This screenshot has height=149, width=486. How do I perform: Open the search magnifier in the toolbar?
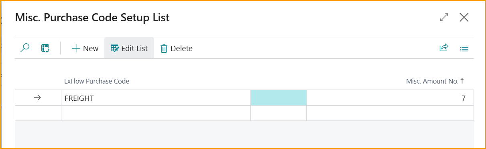point(25,48)
